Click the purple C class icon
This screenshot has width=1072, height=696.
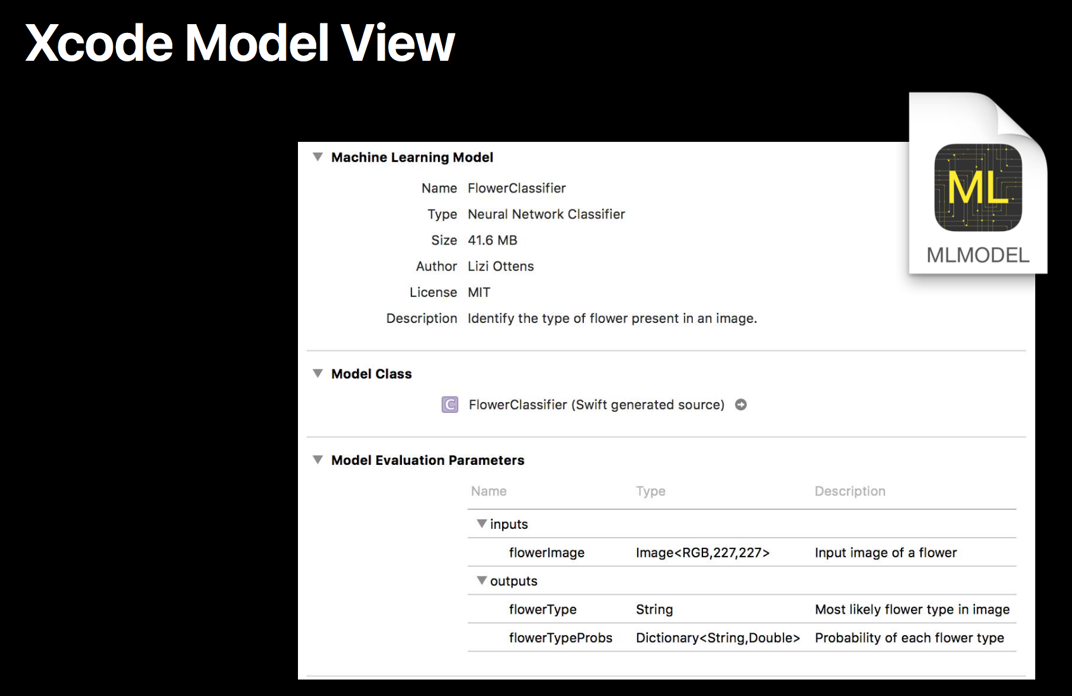[x=449, y=405]
